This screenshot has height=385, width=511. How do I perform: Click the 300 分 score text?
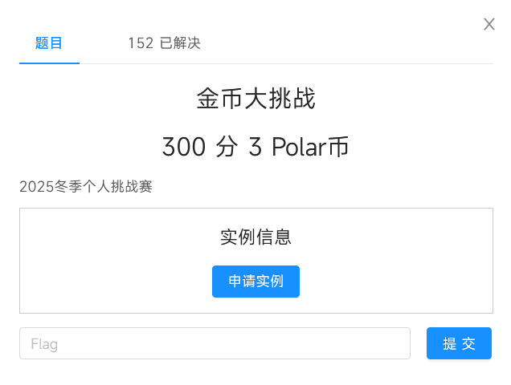coord(200,147)
